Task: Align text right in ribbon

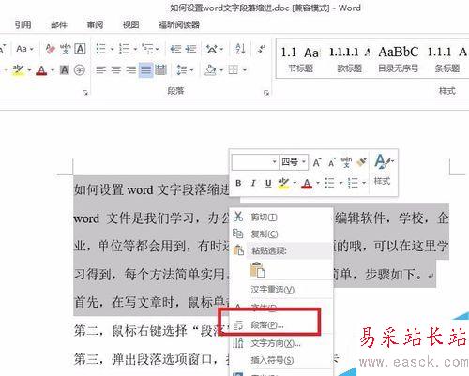Action: click(131, 70)
